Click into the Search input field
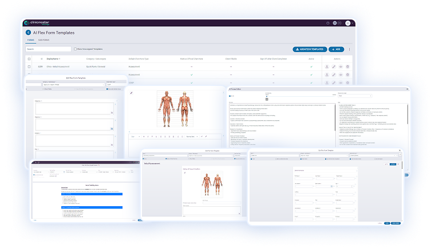The height and width of the screenshot is (248, 431). 48,49
